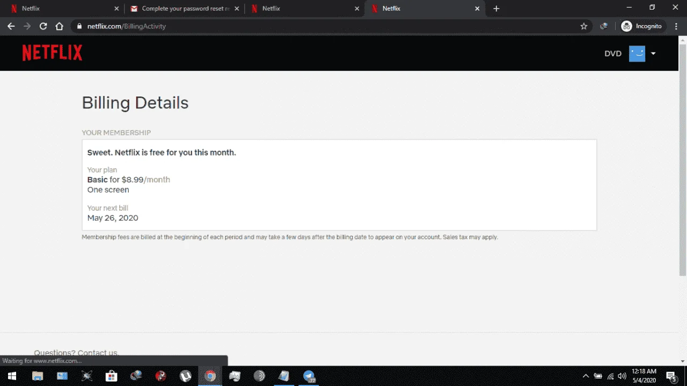Viewport: 687px width, 386px height.
Task: Open Telegram from the taskbar
Action: tap(309, 376)
